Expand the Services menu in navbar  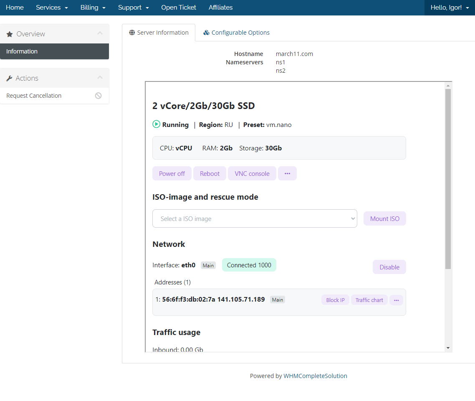(x=52, y=8)
